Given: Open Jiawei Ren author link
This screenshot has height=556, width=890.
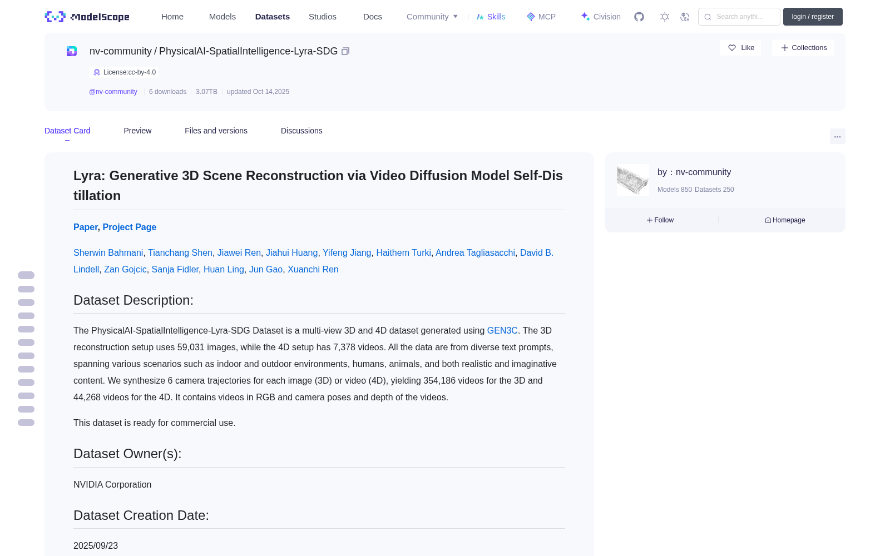Looking at the screenshot, I should pyautogui.click(x=239, y=252).
